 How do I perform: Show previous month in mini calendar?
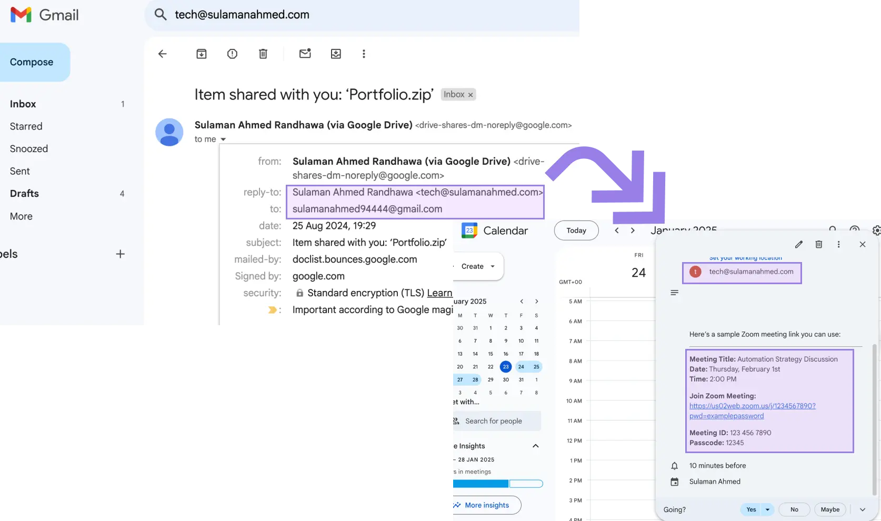coord(522,302)
